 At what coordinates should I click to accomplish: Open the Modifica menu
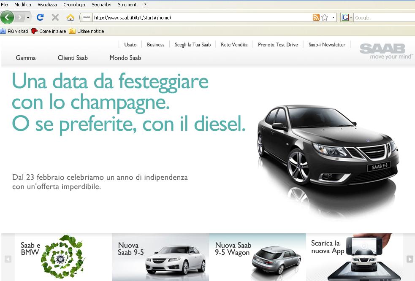22,5
